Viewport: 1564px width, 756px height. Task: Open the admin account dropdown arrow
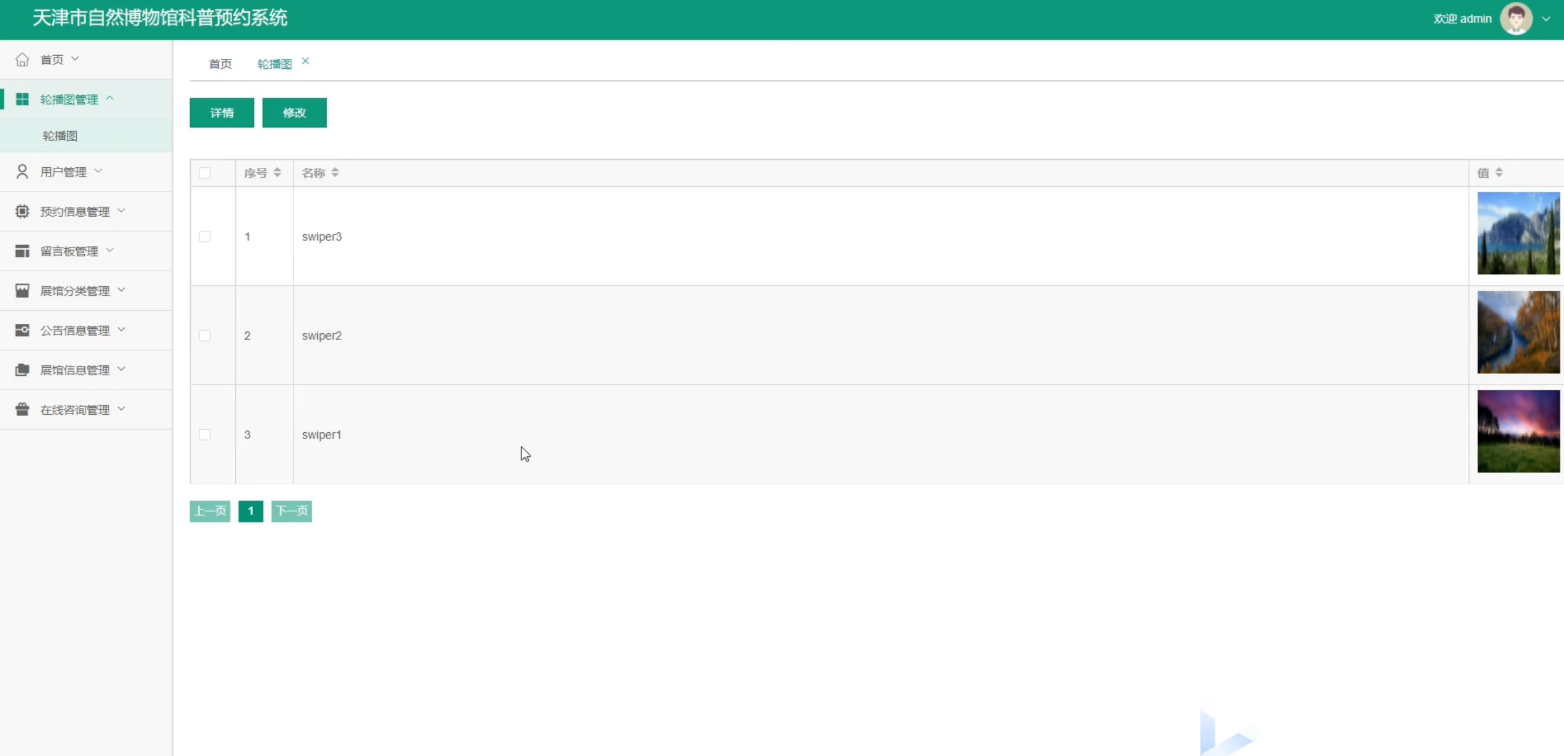pos(1546,19)
